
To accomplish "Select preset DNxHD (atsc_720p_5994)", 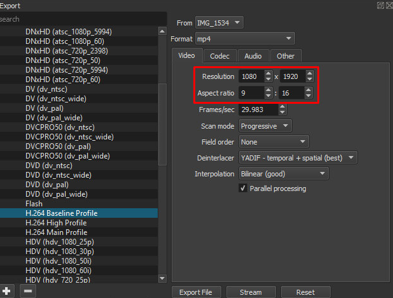I will [x=79, y=70].
